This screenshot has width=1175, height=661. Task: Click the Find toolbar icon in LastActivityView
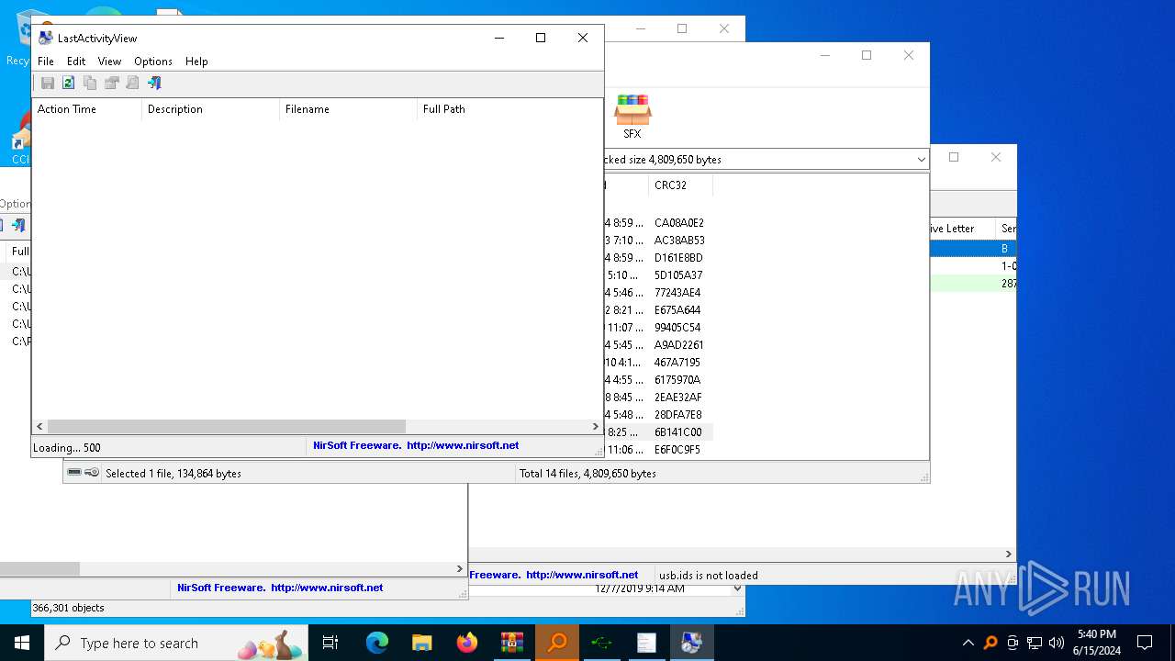coord(132,83)
